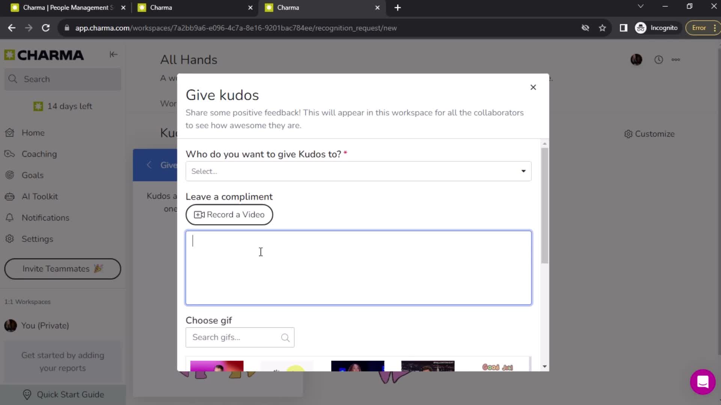Click the Home house icon
The height and width of the screenshot is (405, 721).
click(10, 133)
